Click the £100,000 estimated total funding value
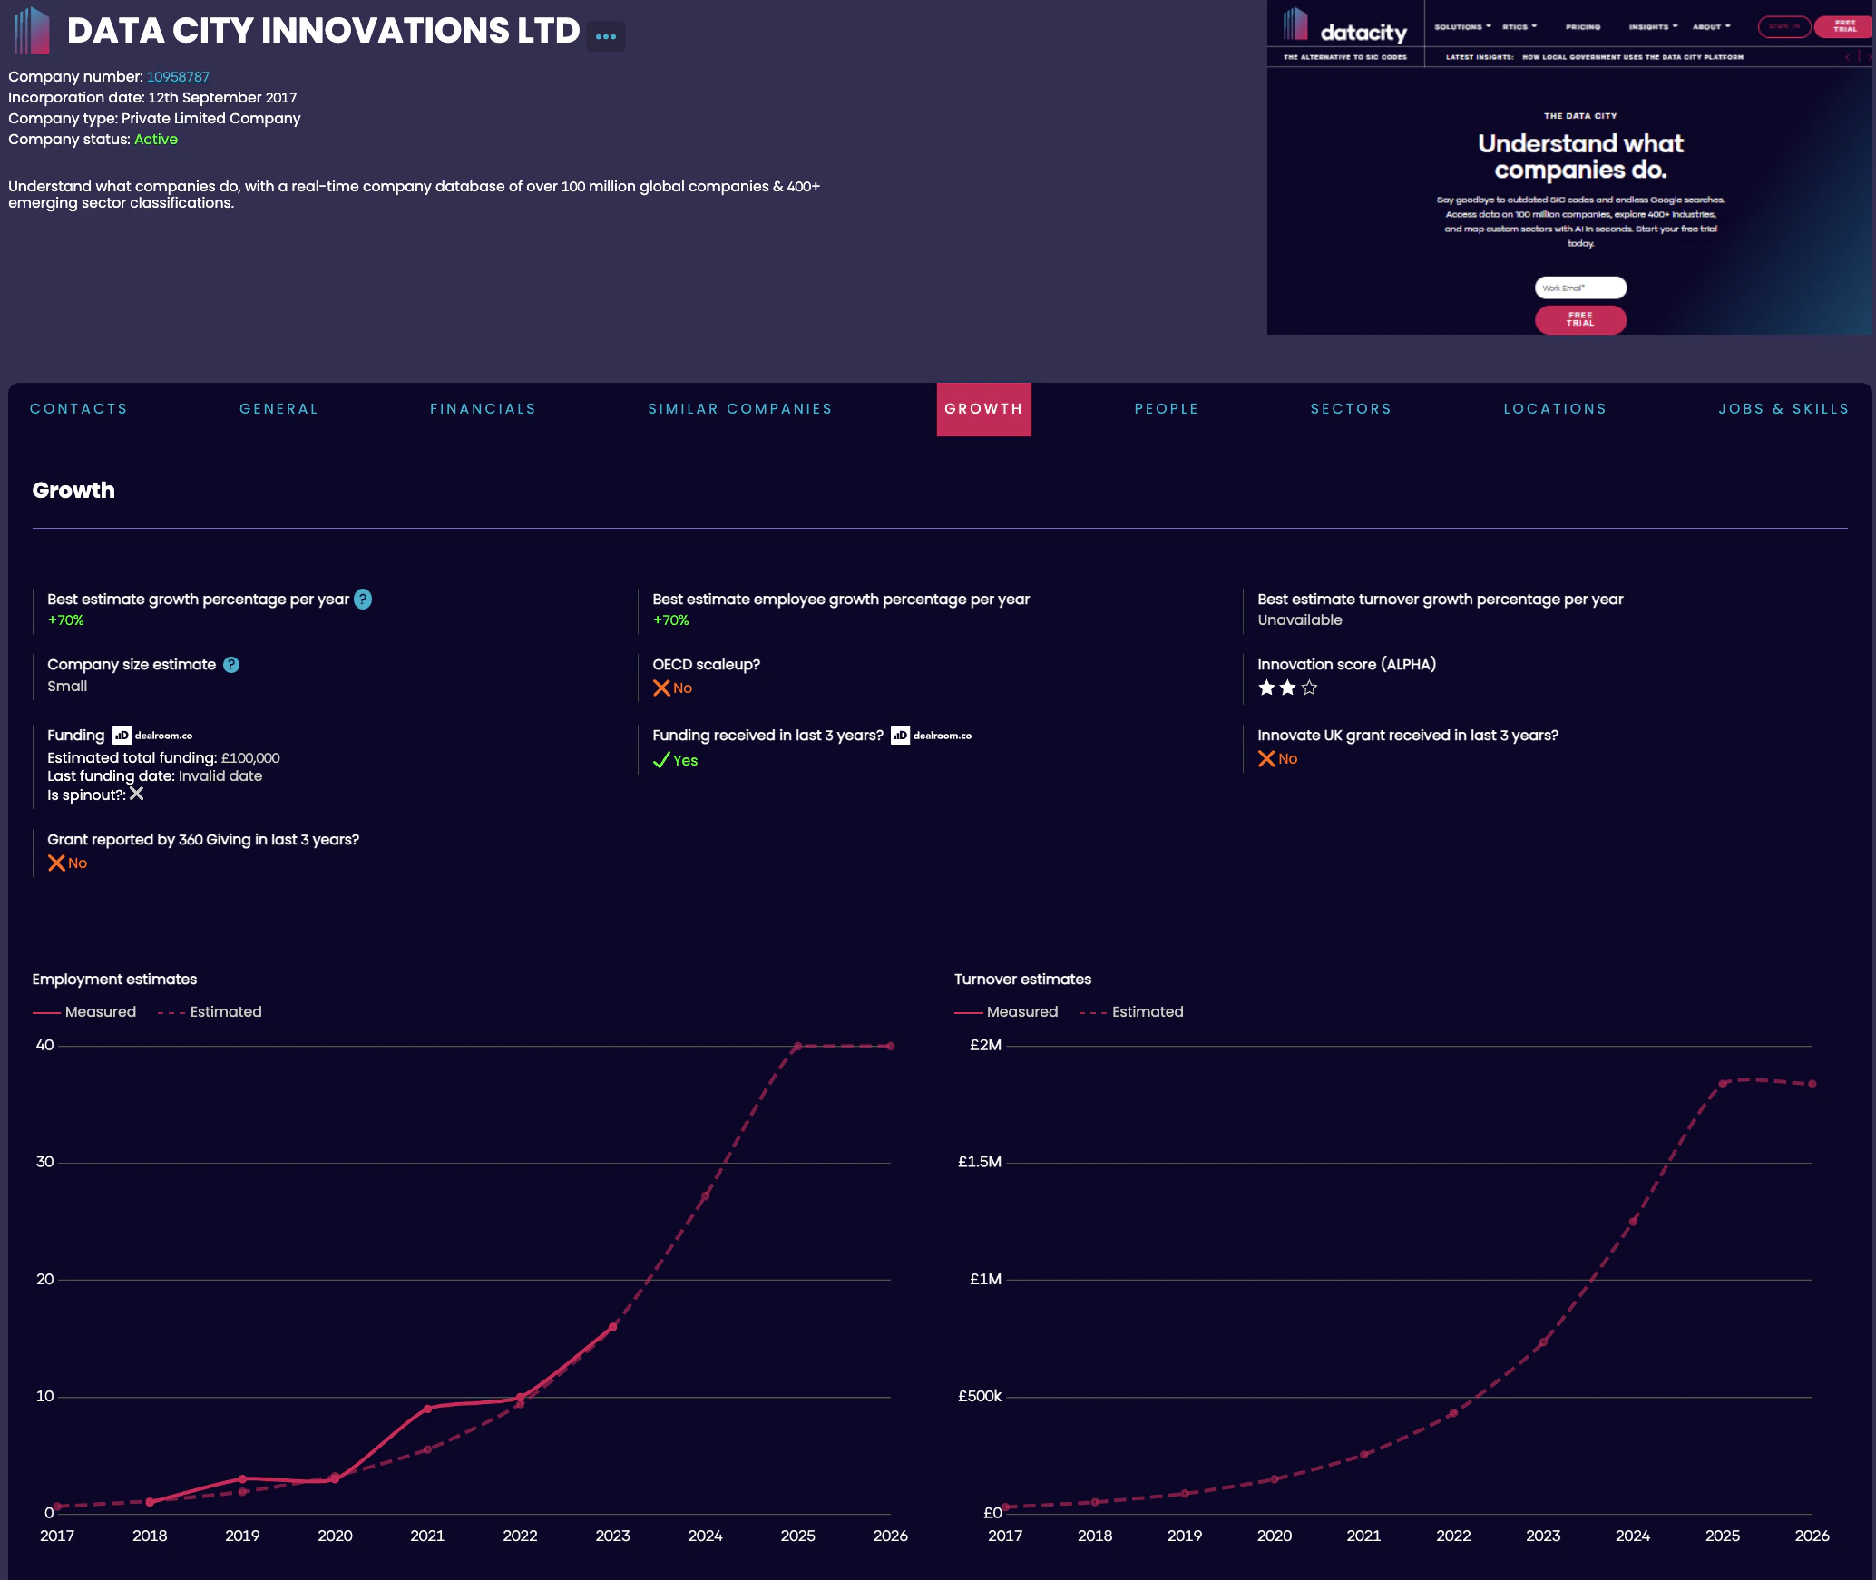This screenshot has height=1580, width=1876. pyautogui.click(x=250, y=758)
